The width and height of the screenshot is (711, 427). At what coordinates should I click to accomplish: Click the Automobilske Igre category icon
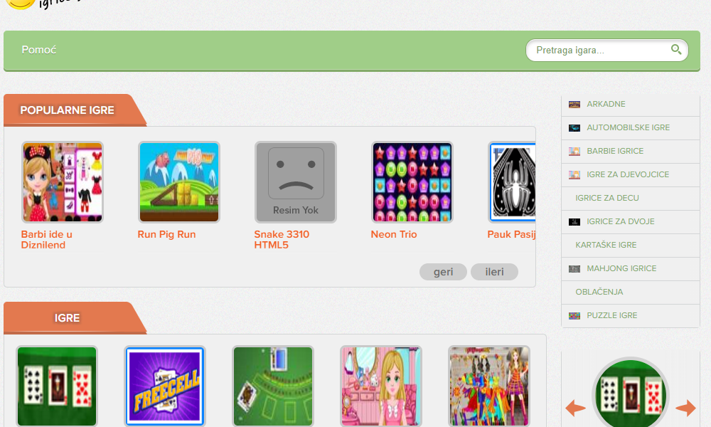coord(574,128)
